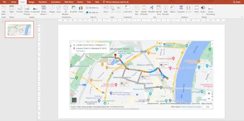Switch to the Review tab
244x121 pixels.
tap(80, 2)
